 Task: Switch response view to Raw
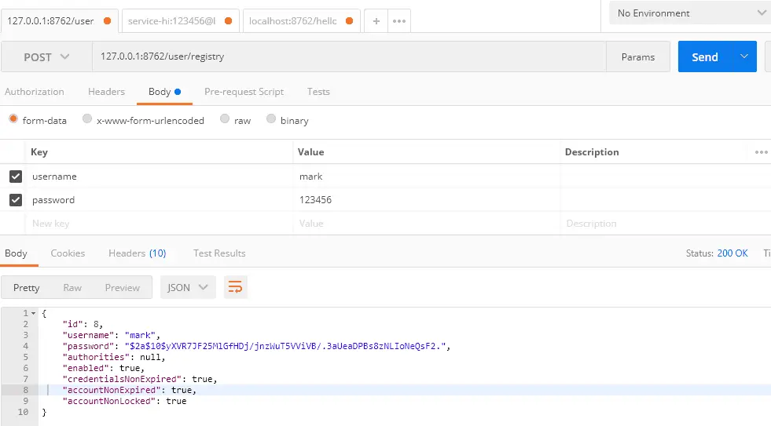click(x=72, y=288)
